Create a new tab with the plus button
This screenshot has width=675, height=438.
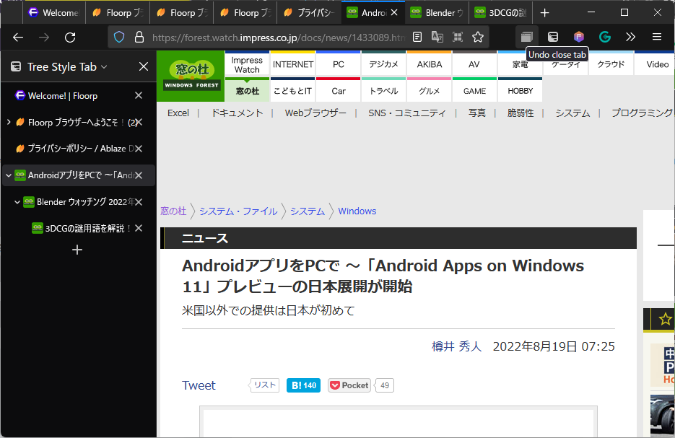click(x=77, y=250)
